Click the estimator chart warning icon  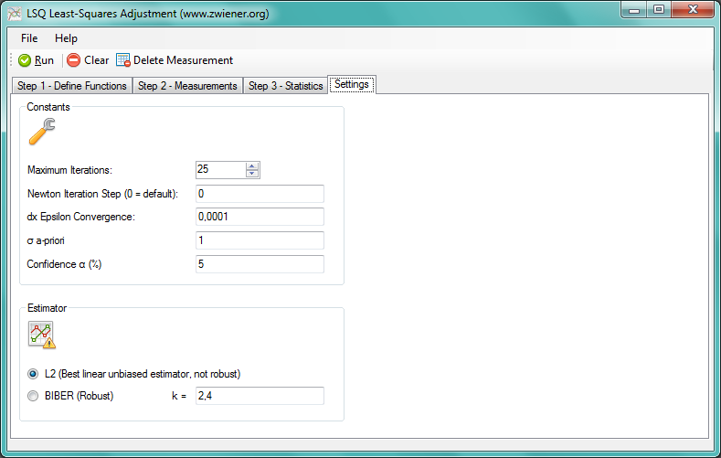click(41, 335)
